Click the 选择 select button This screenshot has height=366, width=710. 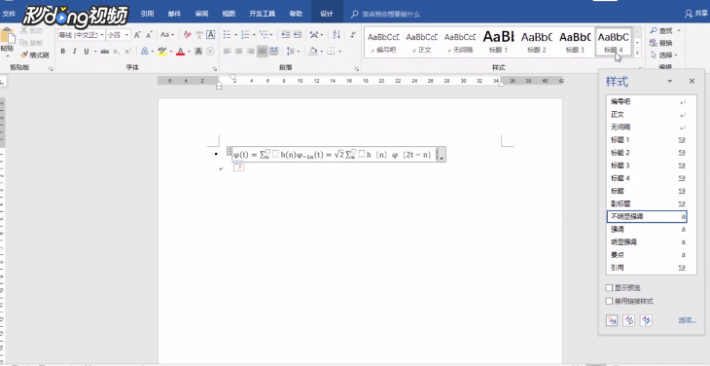coord(664,55)
